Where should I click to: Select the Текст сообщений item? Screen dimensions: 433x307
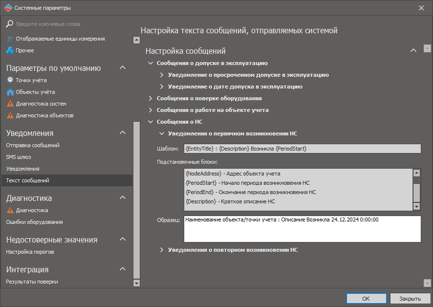67,180
